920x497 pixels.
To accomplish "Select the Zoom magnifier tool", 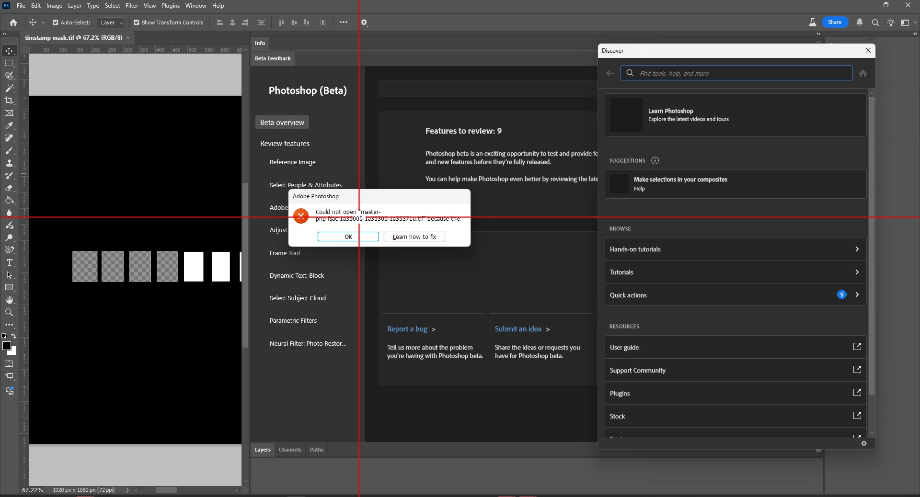I will point(9,312).
